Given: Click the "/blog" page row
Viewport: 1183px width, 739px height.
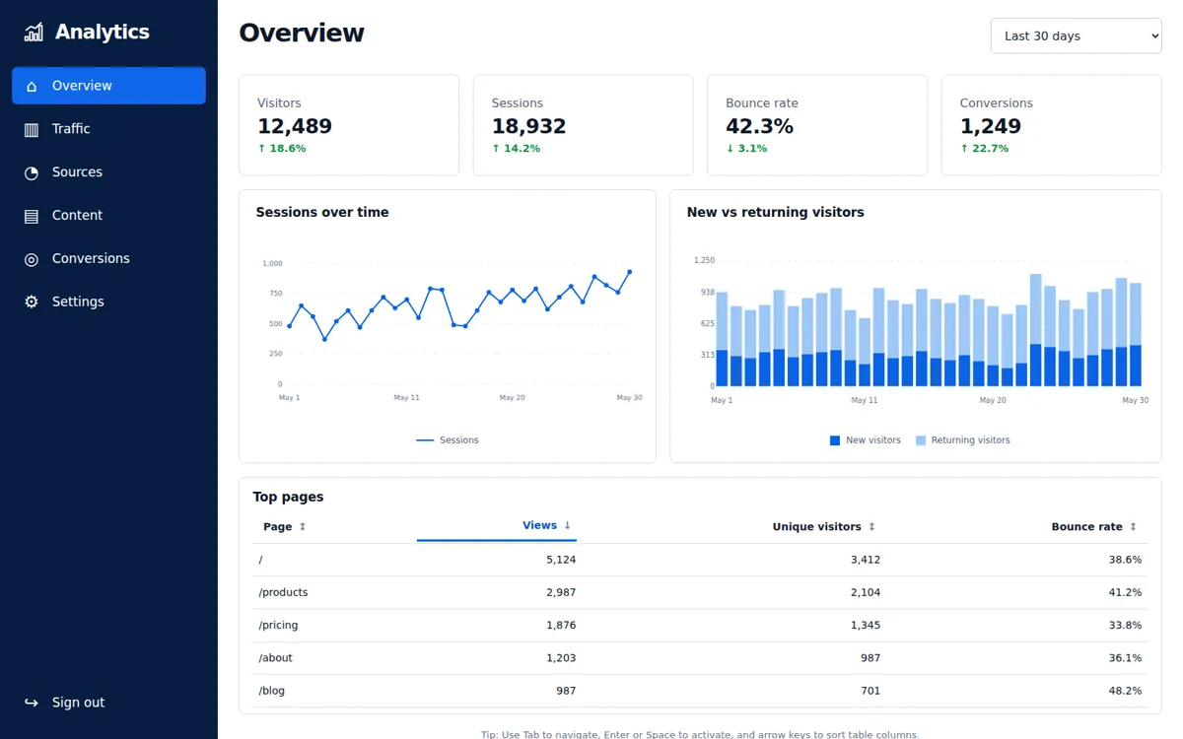Looking at the screenshot, I should 700,691.
